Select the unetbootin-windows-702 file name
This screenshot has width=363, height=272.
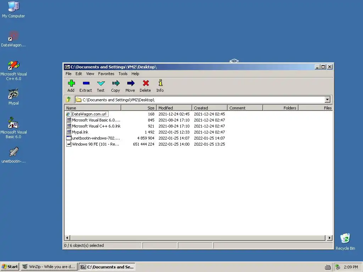[96, 138]
